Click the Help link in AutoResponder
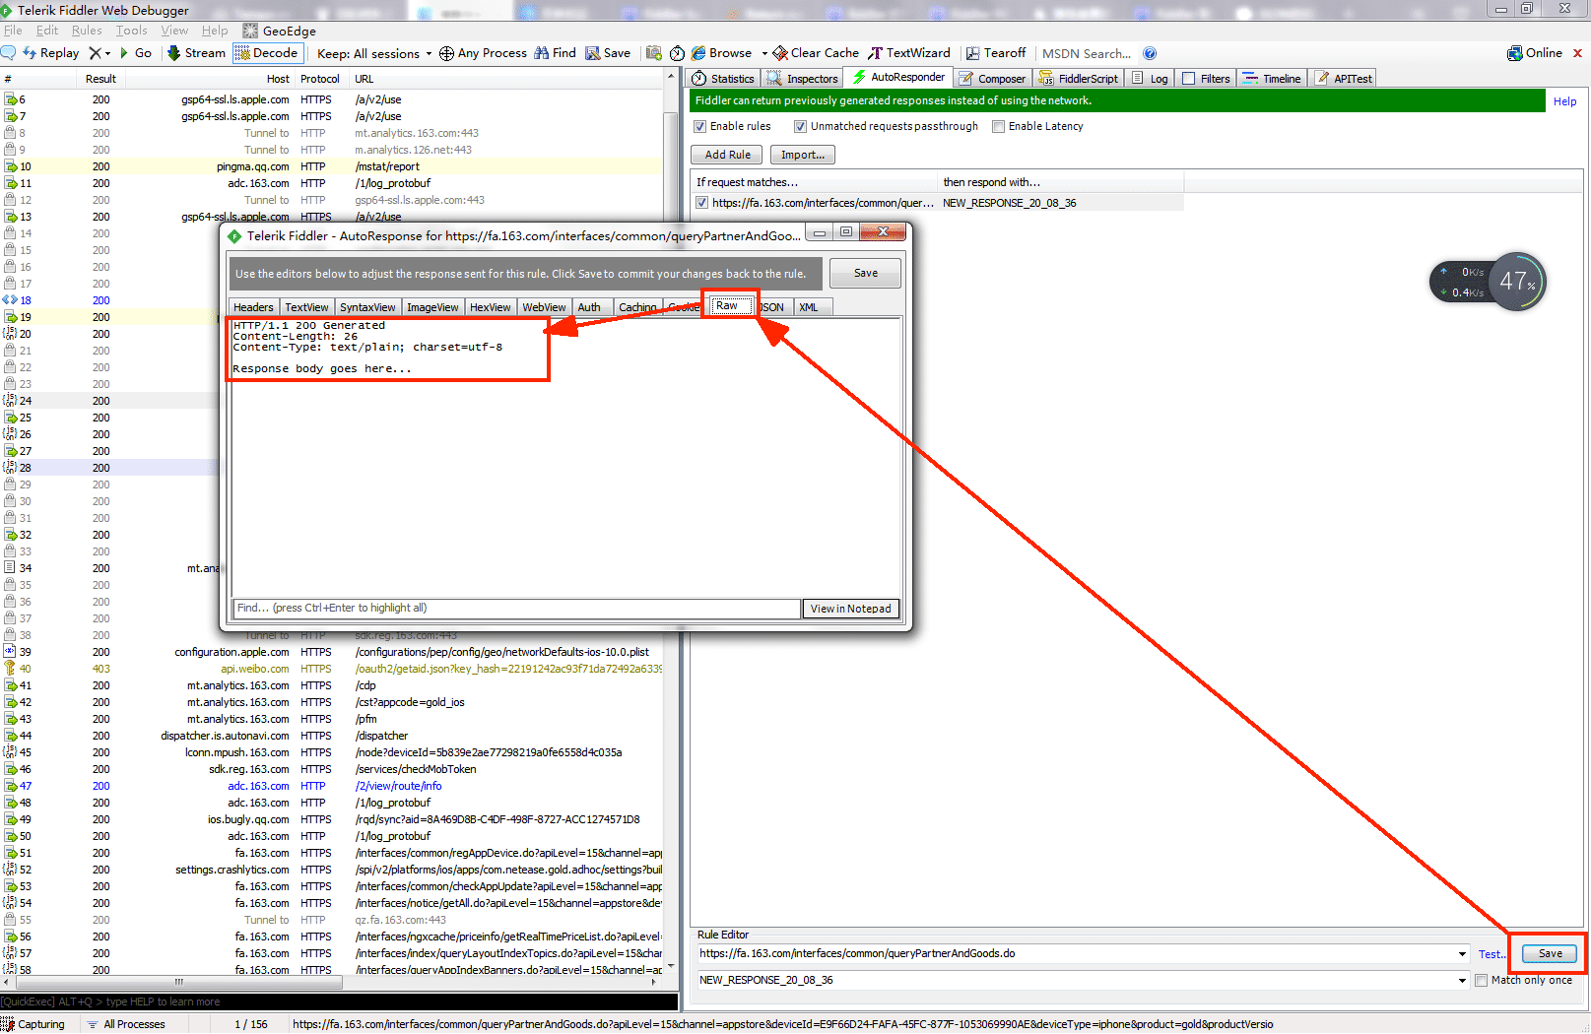The width and height of the screenshot is (1591, 1034). pos(1564,101)
